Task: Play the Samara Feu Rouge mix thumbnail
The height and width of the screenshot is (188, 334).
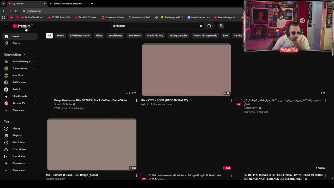Action: click(x=92, y=144)
